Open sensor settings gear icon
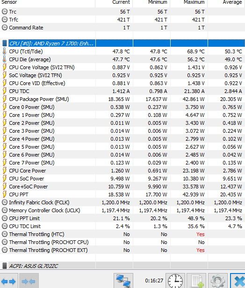245x288 pixels. coord(218,281)
